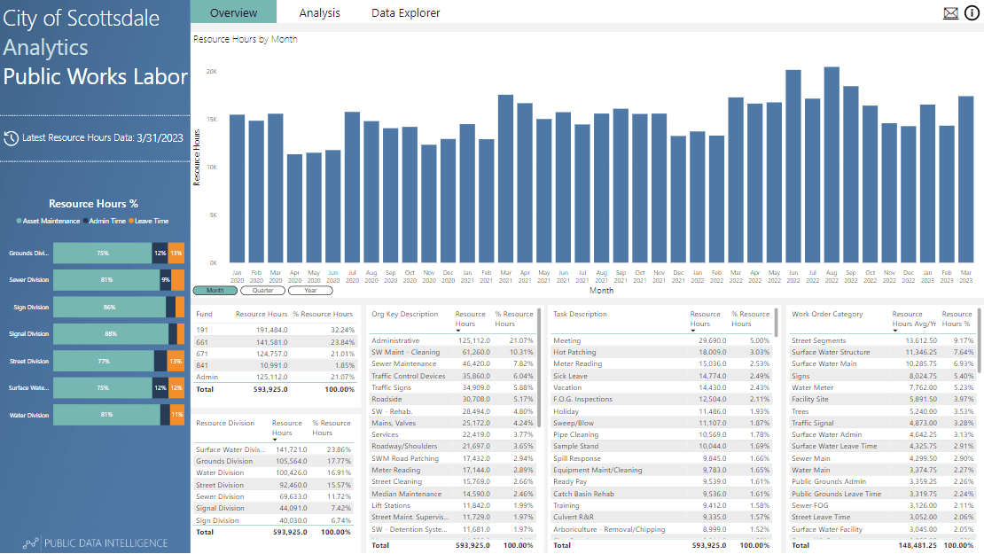984x554 pixels.
Task: Switch chart to Quarter view
Action: 263,291
